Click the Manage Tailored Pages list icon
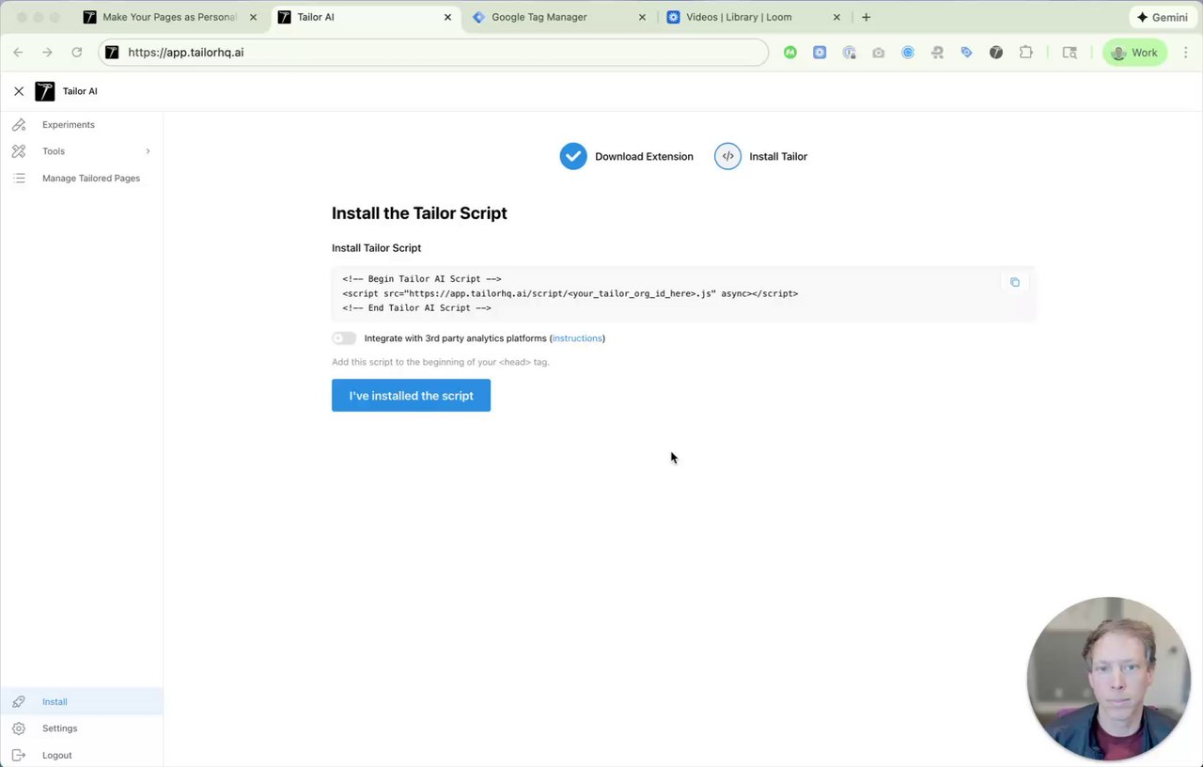Screen dimensions: 1203x767 (x=19, y=178)
